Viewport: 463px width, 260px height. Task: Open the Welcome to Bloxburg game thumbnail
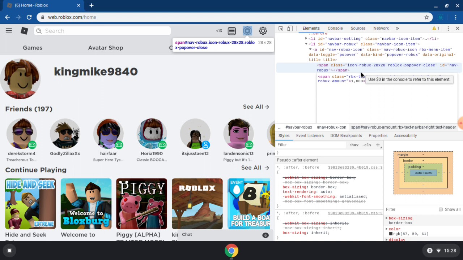click(86, 204)
